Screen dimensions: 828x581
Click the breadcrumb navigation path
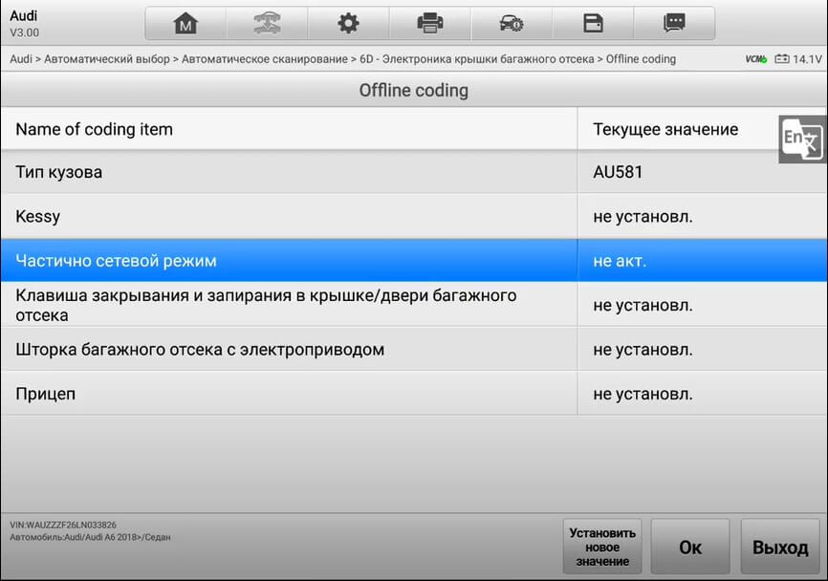click(342, 59)
